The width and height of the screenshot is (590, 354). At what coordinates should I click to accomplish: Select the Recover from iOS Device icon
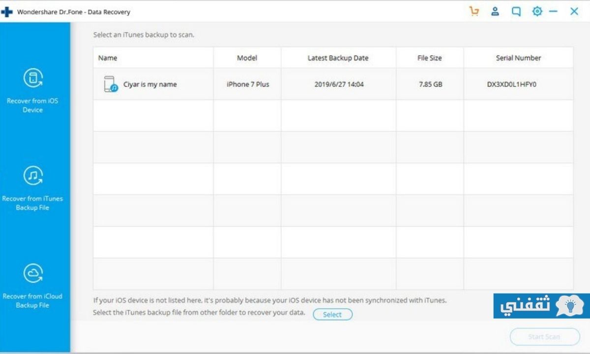click(x=33, y=78)
